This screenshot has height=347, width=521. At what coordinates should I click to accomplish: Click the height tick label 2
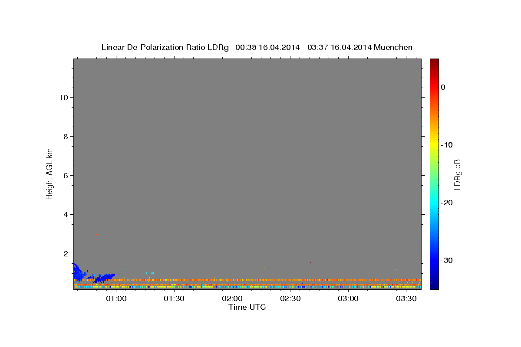65,254
